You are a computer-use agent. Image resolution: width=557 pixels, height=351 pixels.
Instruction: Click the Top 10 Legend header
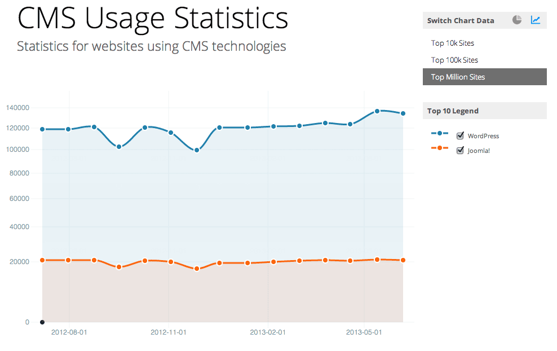453,111
